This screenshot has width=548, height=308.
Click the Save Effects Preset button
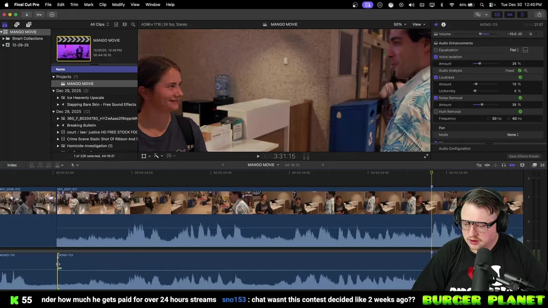point(524,157)
